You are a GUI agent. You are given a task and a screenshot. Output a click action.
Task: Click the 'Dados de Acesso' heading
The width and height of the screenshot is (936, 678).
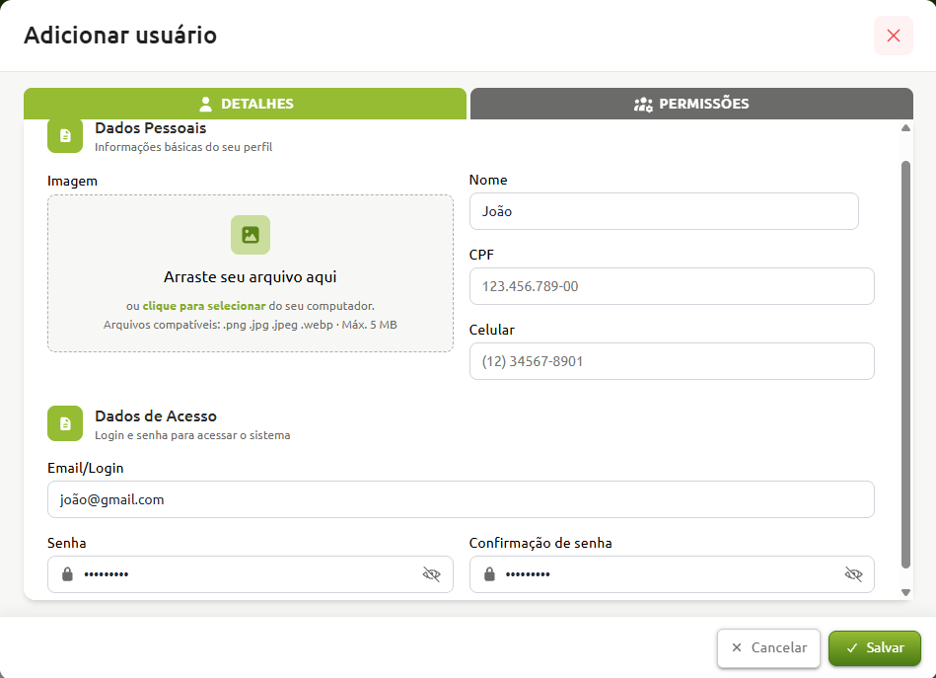[156, 415]
